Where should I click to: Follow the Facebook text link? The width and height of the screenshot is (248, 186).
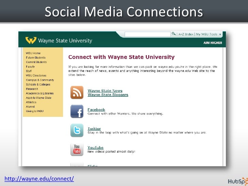pos(96,109)
